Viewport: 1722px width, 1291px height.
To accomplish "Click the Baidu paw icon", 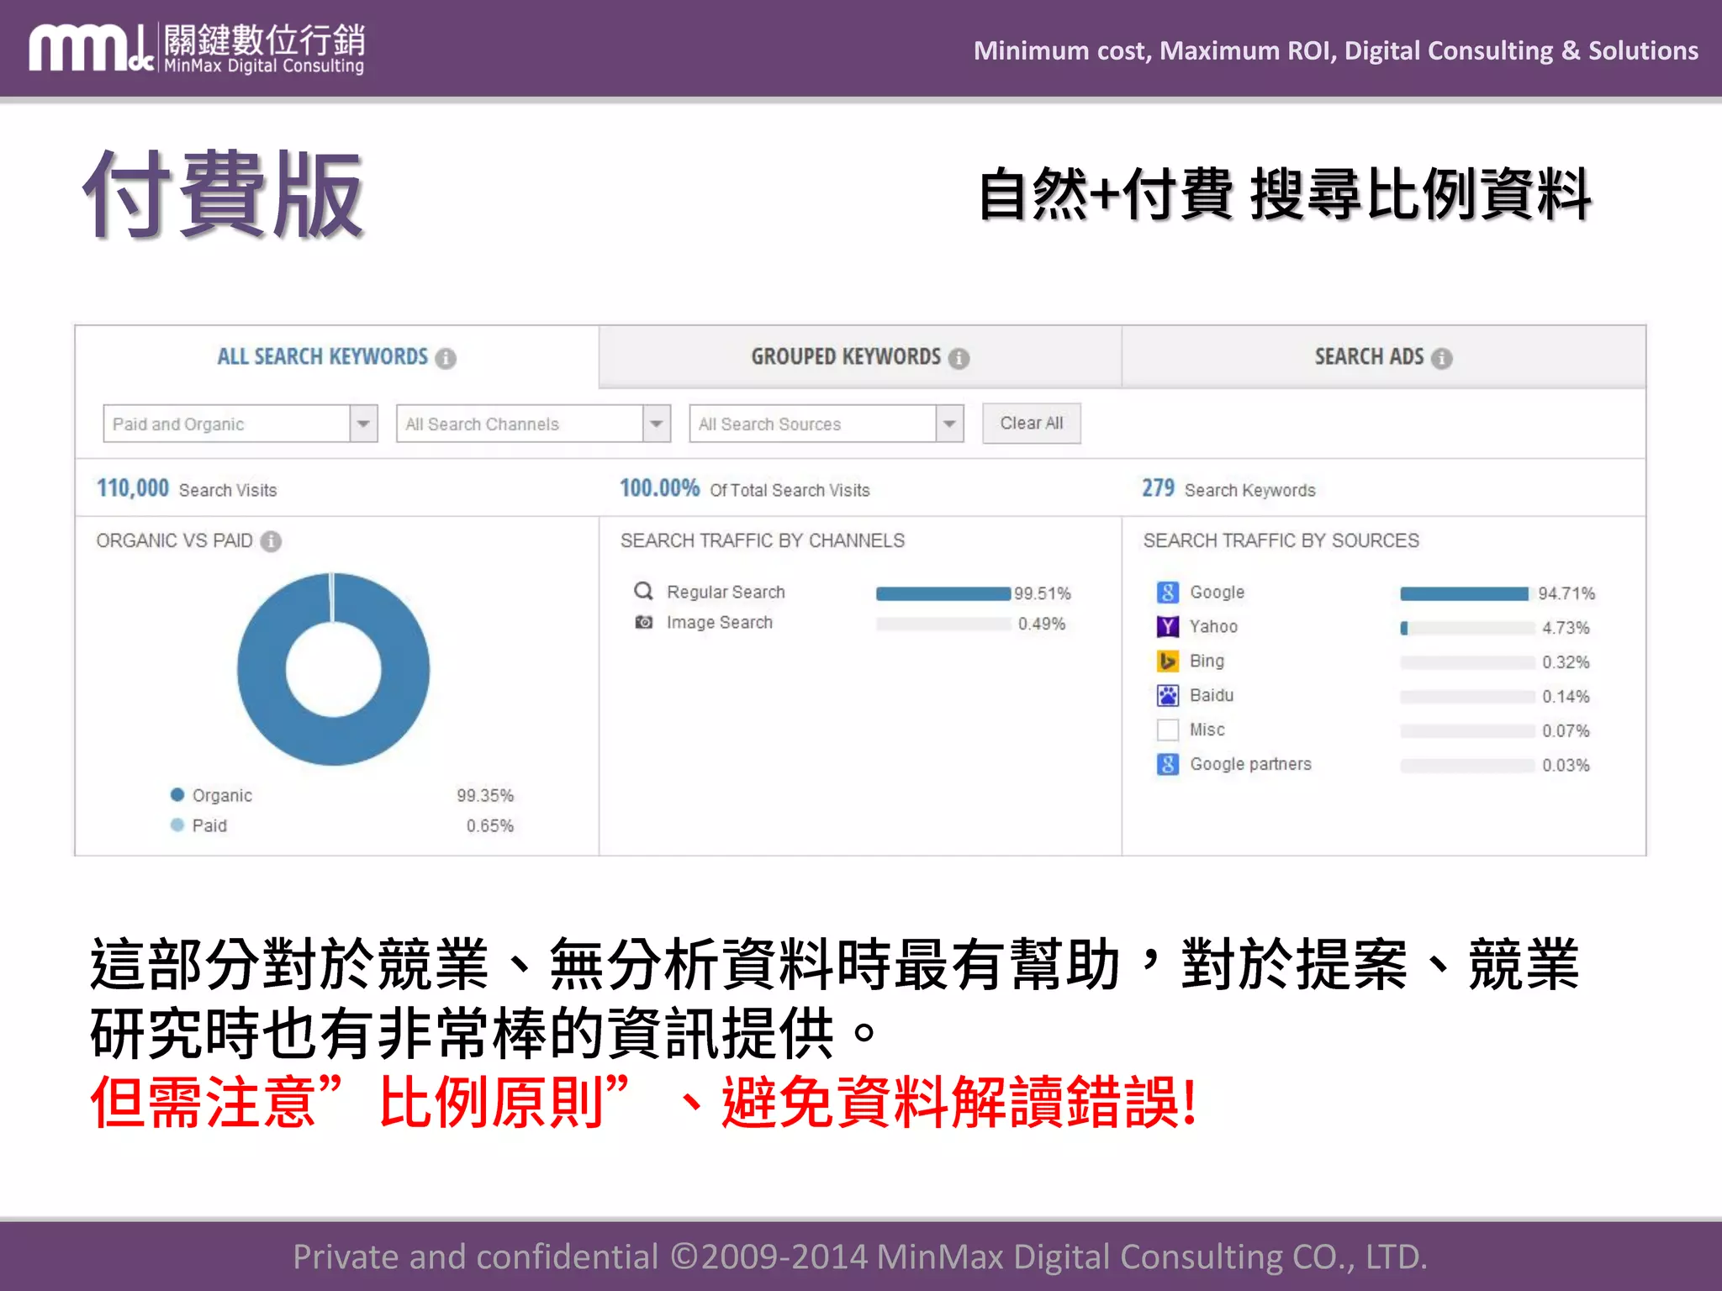I will point(1167,696).
